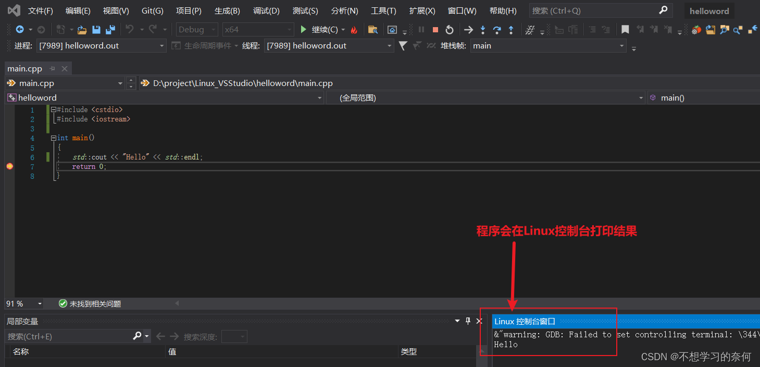The width and height of the screenshot is (760, 367).
Task: Close the Locals panel
Action: (x=479, y=321)
